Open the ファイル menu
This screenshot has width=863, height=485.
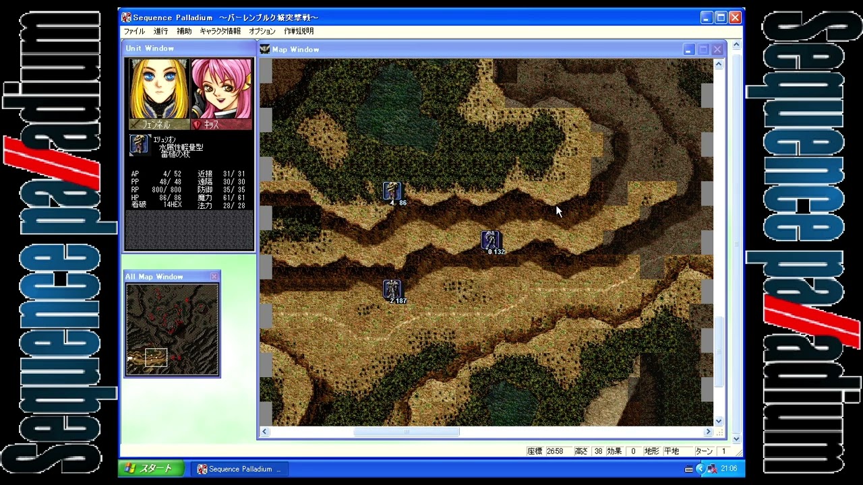[133, 31]
